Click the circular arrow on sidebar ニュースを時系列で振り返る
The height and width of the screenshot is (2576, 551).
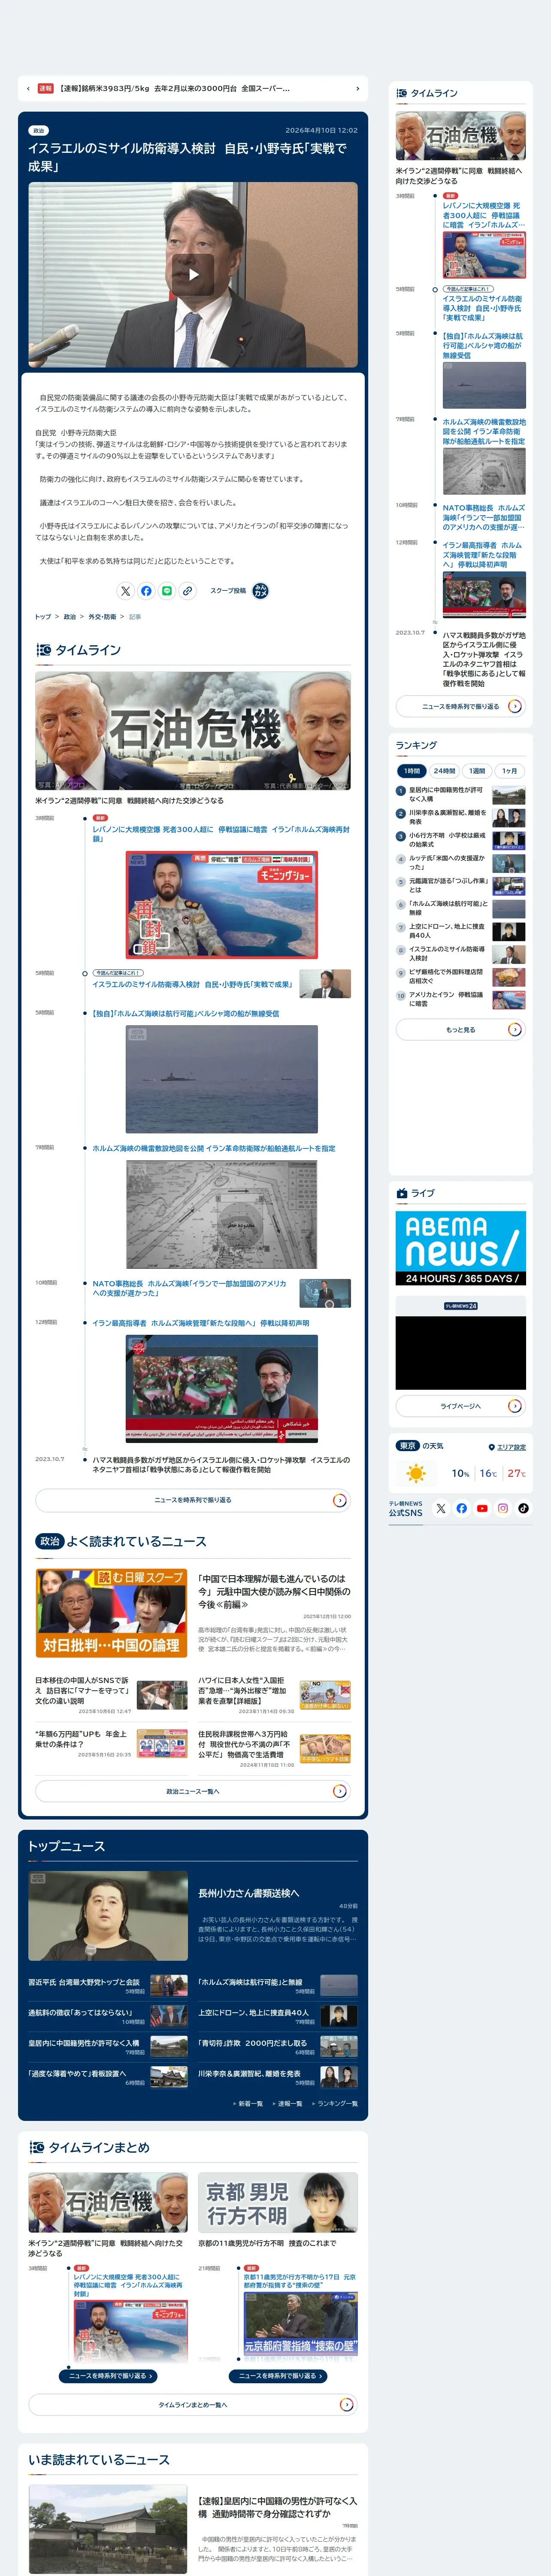point(515,706)
